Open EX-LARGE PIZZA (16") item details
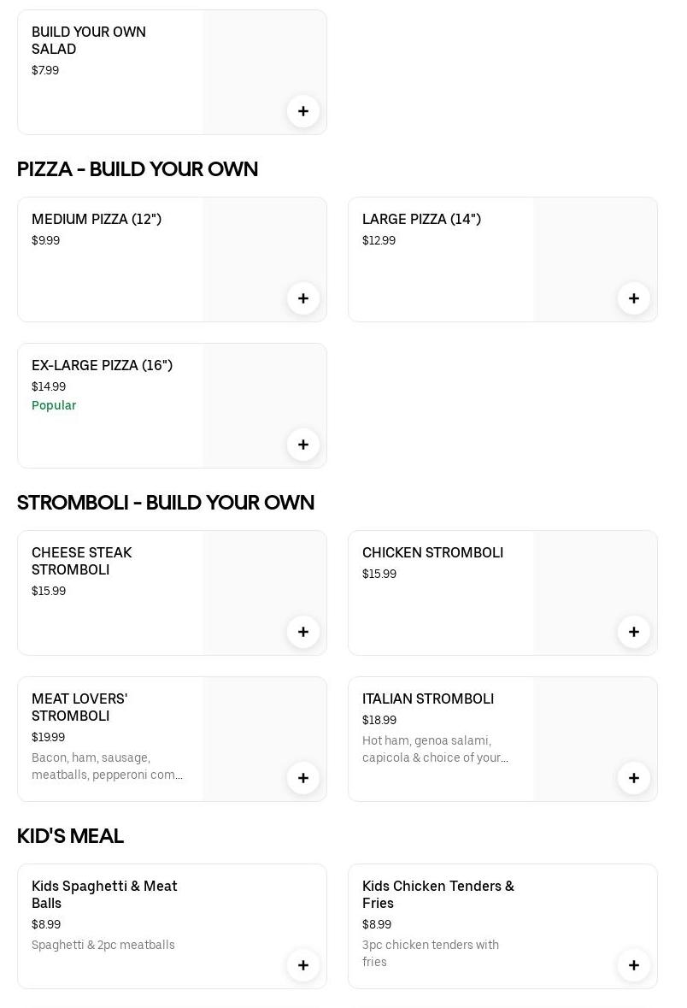Screen dimensions: 687x1008 (x=102, y=366)
